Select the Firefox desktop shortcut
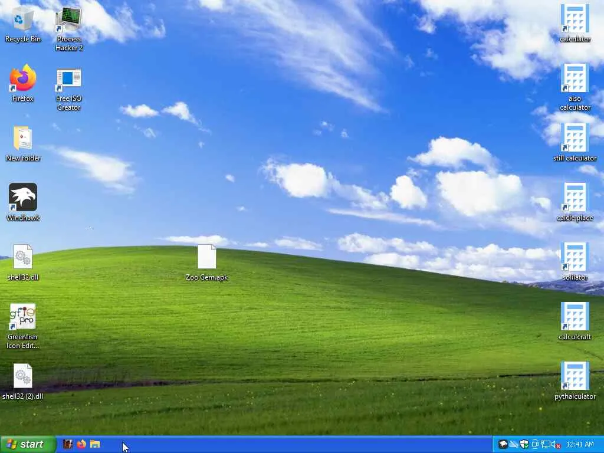 coord(23,84)
